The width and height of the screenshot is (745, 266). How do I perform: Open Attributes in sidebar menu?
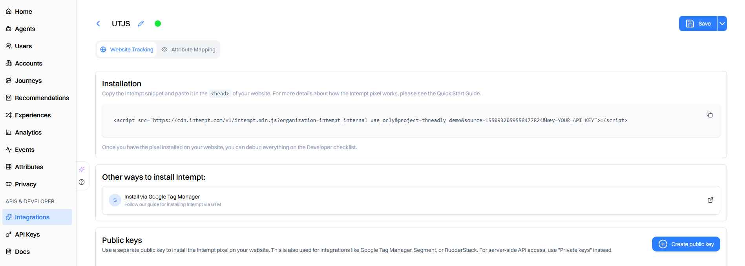[37, 167]
